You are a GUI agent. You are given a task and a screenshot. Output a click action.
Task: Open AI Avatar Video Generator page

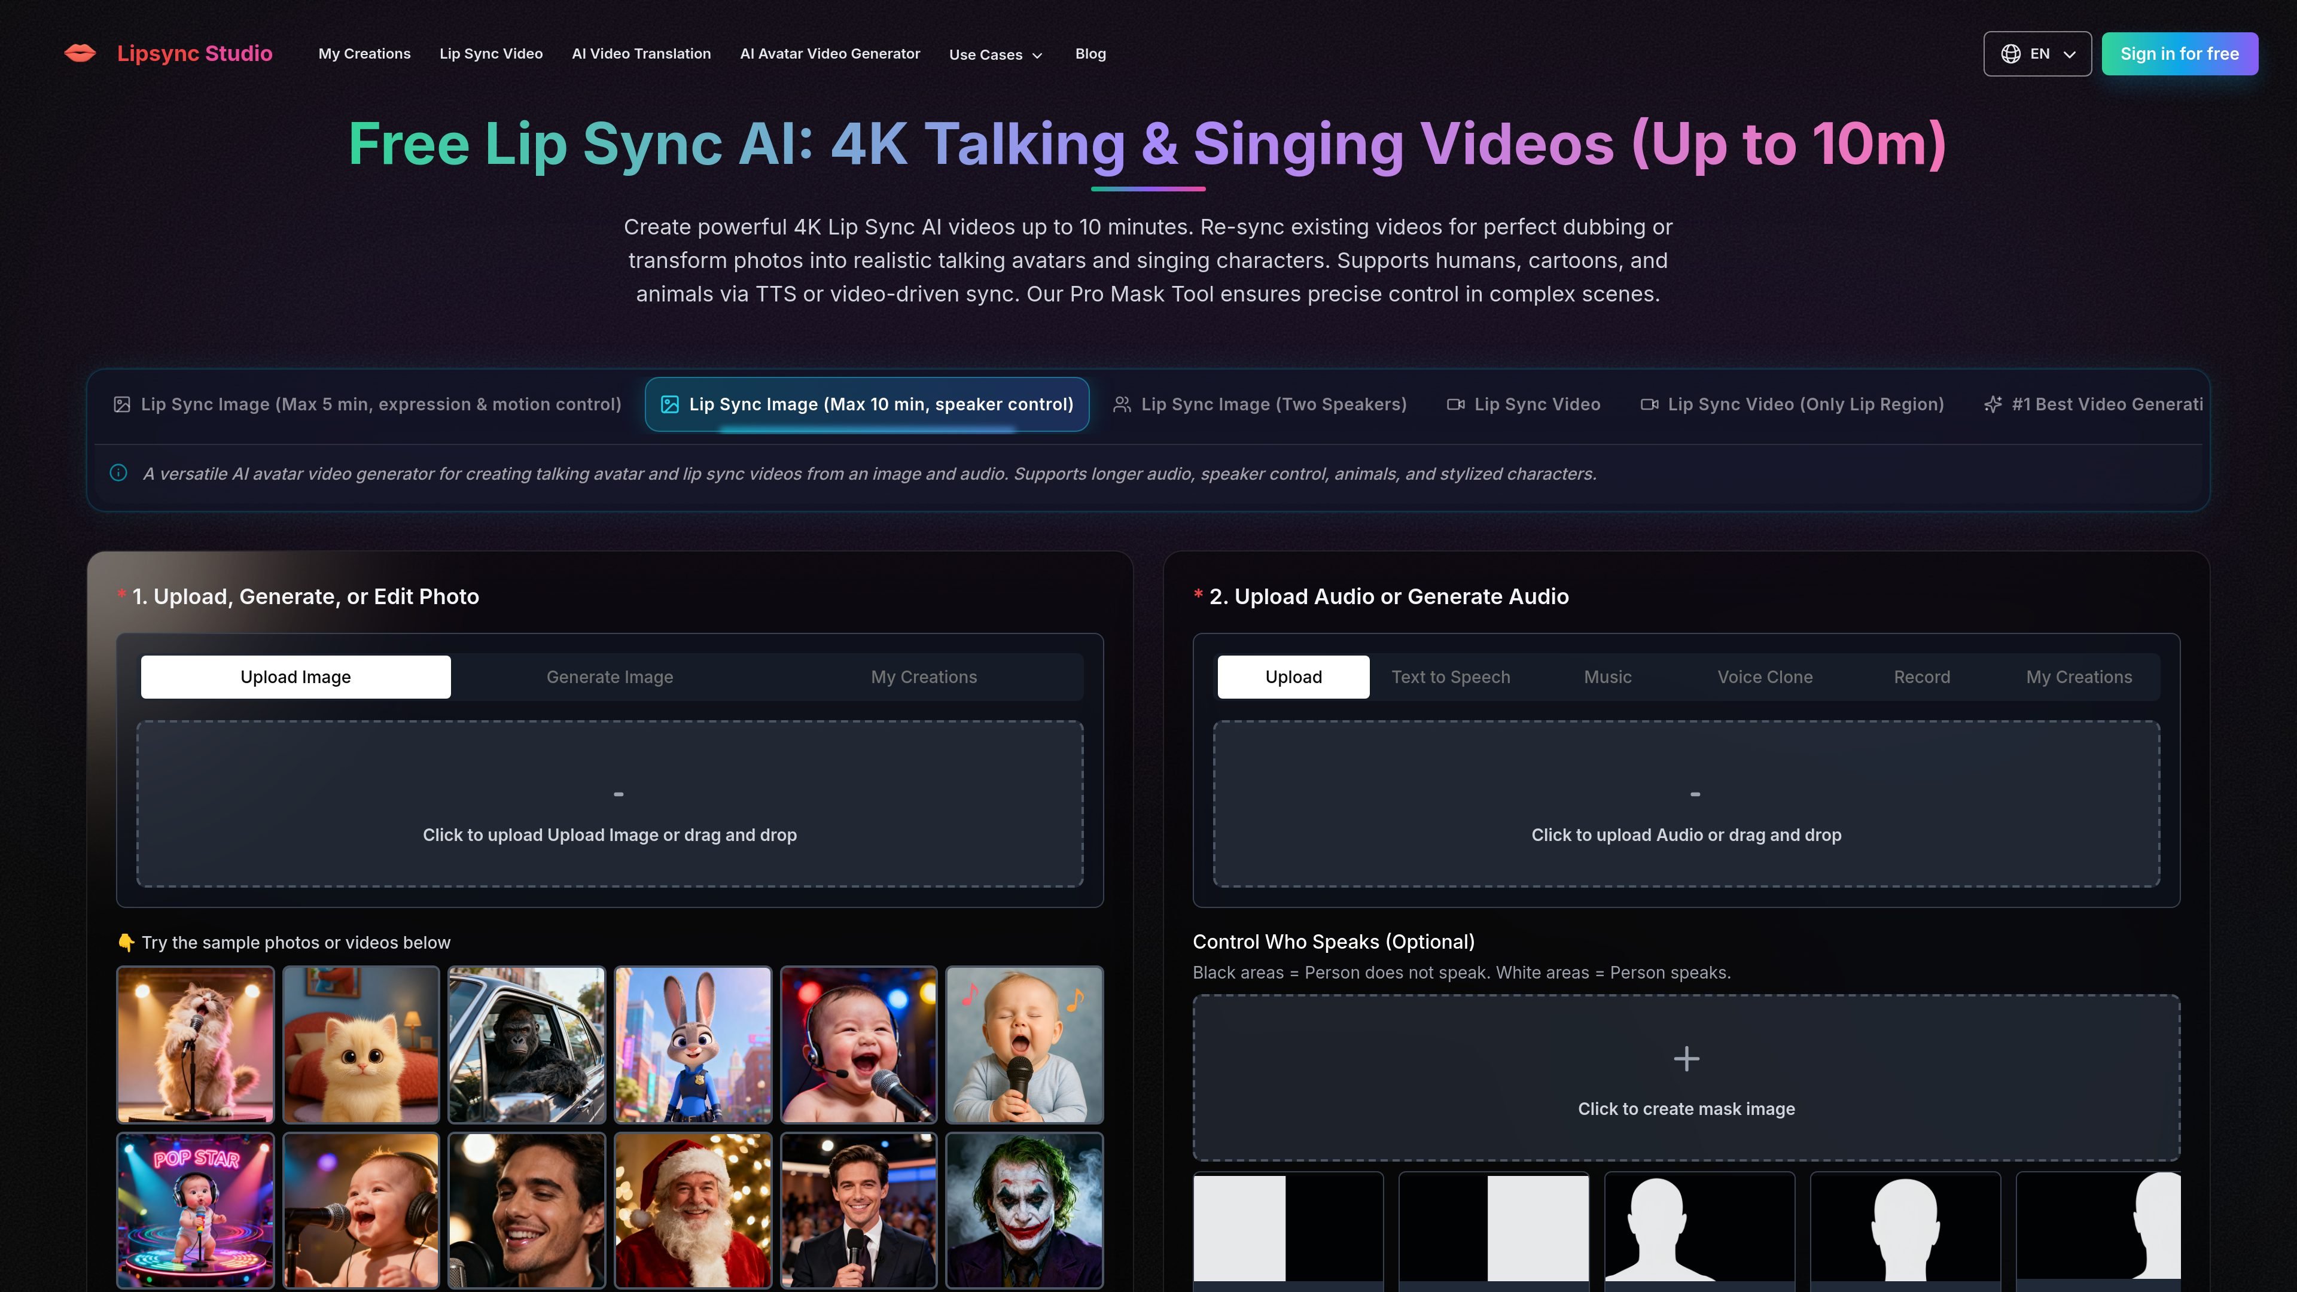pyautogui.click(x=829, y=53)
